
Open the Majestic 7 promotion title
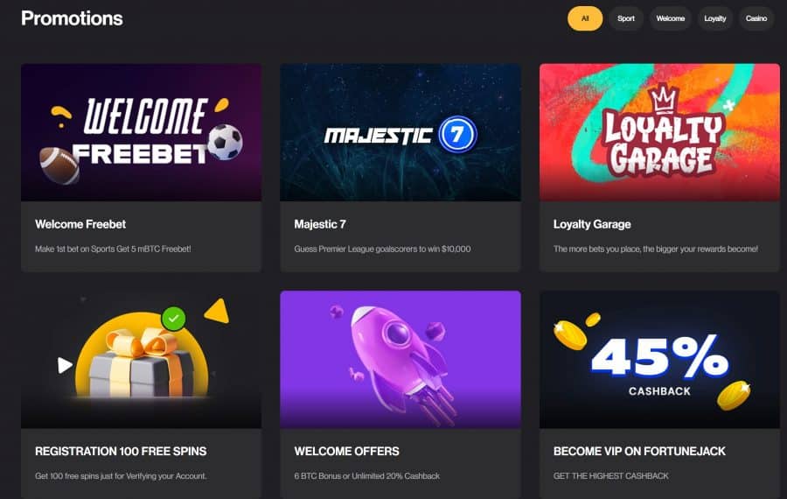320,224
